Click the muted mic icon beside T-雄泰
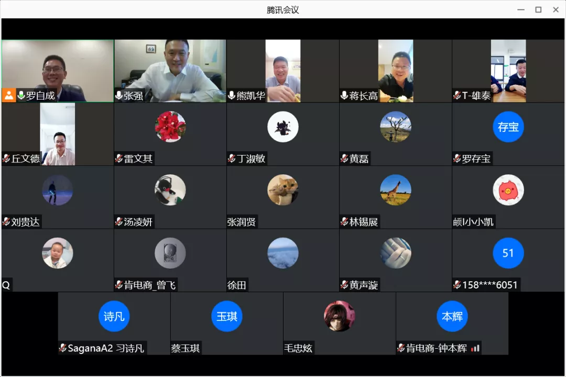566x377 pixels. (x=457, y=95)
